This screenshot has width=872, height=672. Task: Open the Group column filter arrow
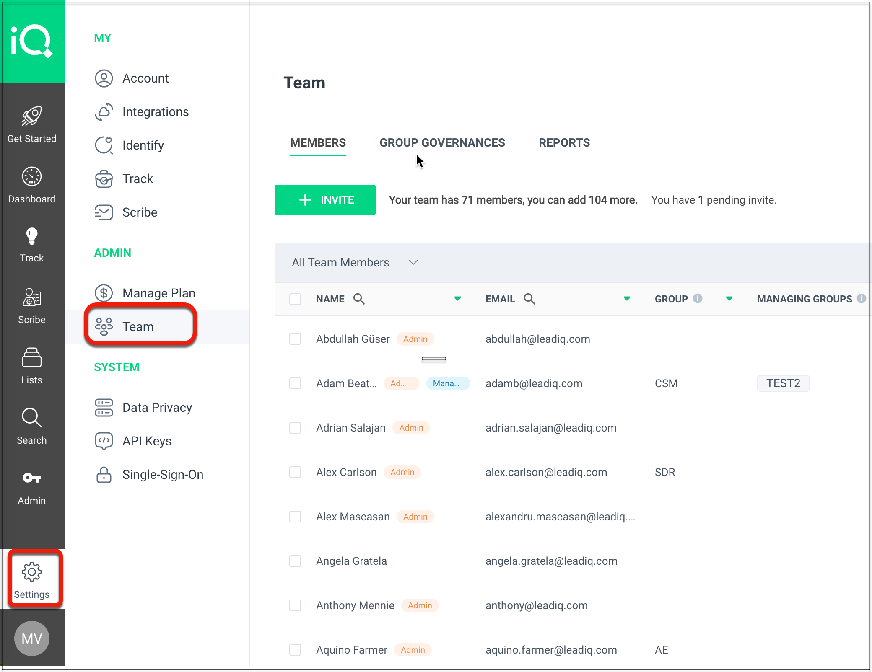729,299
